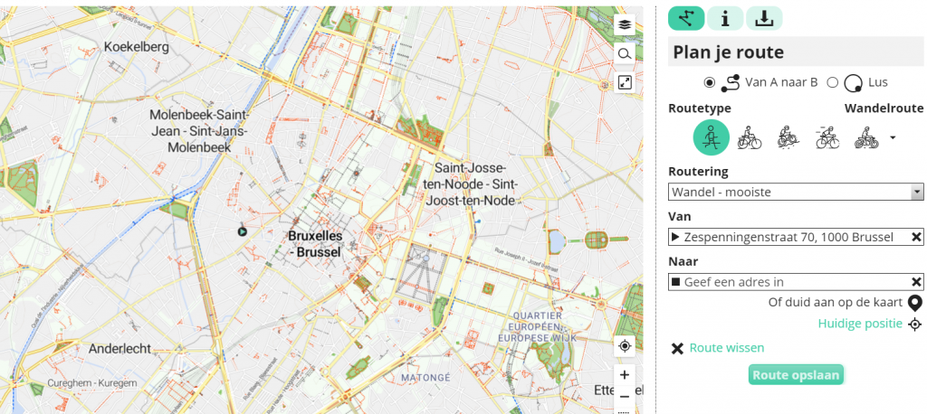Select the 'Van A naar B' radio option
927x414 pixels.
pos(709,82)
